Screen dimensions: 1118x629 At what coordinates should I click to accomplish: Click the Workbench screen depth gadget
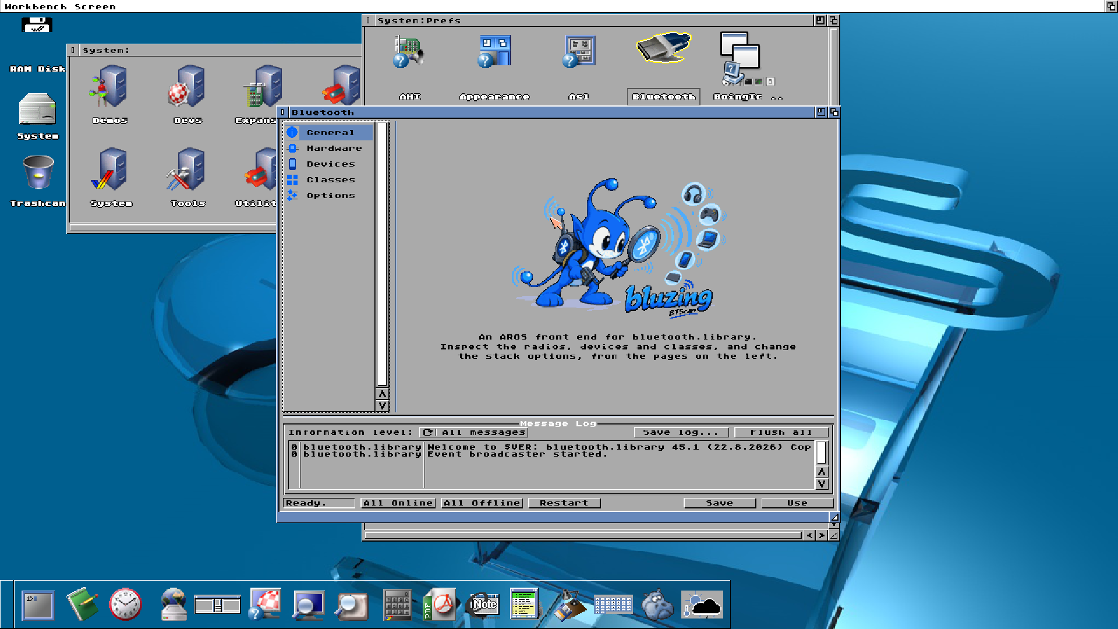pos(1111,6)
